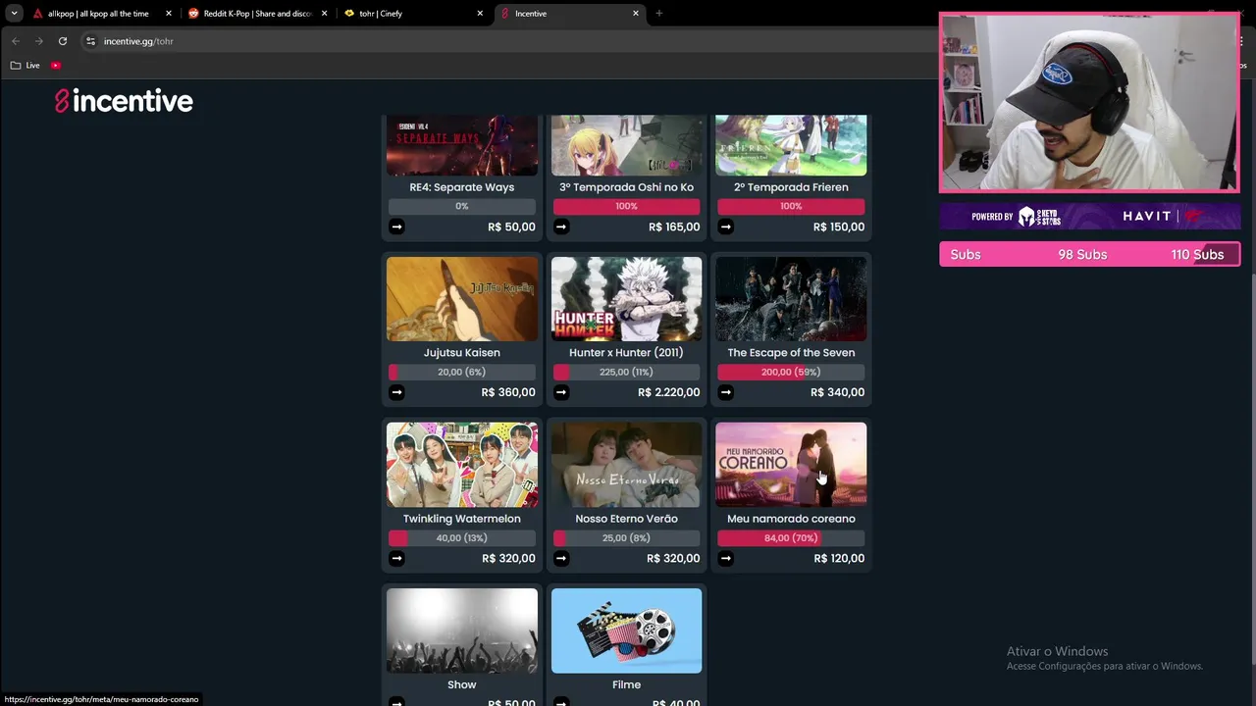Open the Filme clapperboard thumbnail

point(626,630)
